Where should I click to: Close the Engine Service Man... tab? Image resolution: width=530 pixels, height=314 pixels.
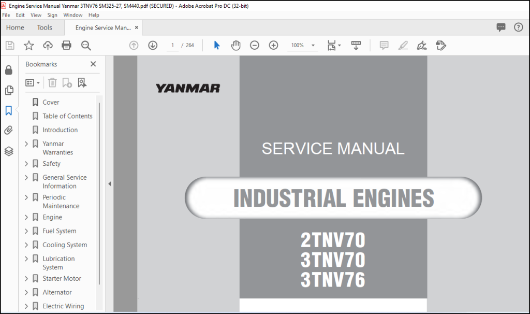137,27
